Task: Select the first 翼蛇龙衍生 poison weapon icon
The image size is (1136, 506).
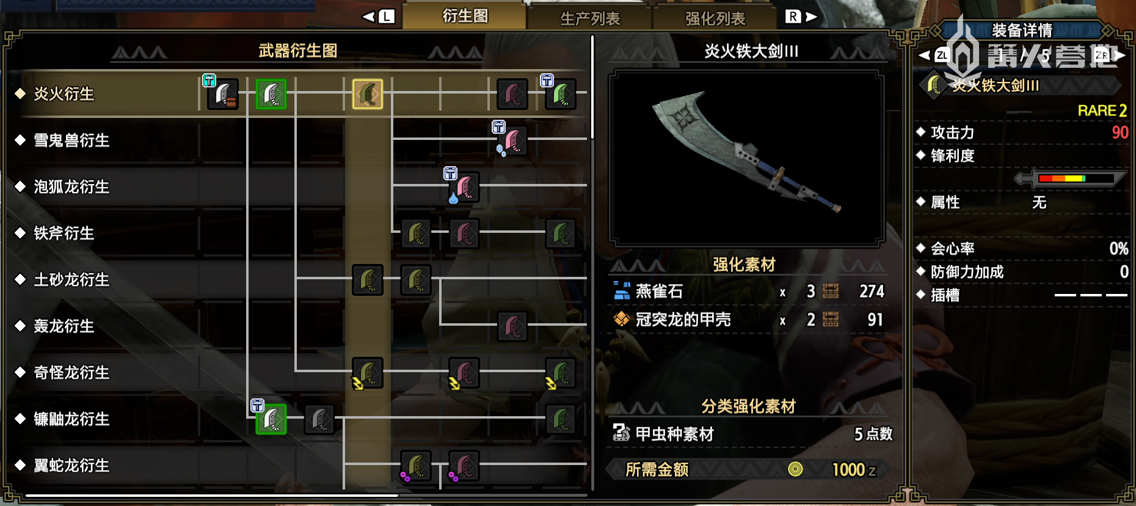Action: click(x=415, y=466)
